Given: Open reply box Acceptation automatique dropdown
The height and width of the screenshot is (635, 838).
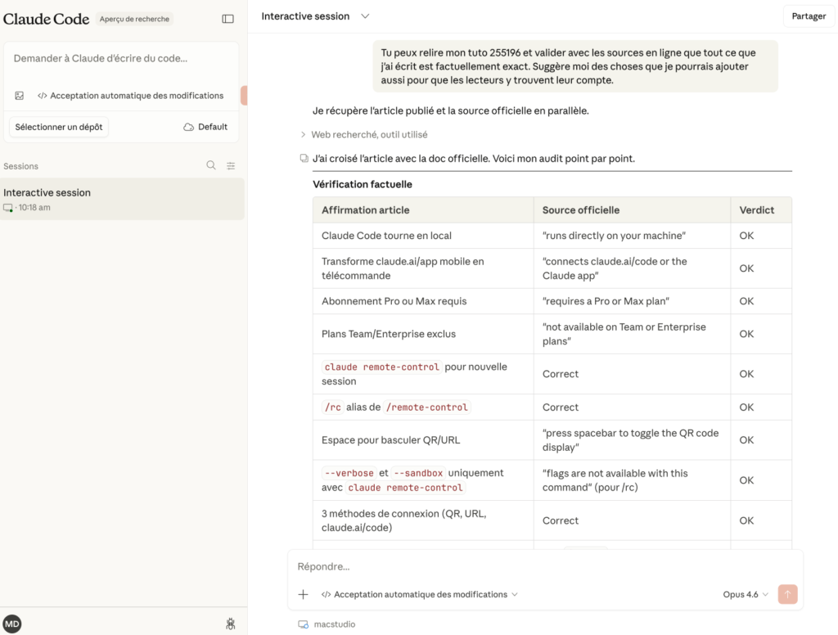Looking at the screenshot, I should 420,595.
